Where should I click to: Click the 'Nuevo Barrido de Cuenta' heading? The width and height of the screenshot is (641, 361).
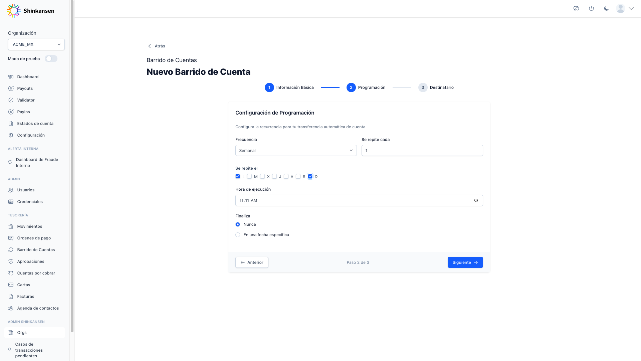click(198, 72)
